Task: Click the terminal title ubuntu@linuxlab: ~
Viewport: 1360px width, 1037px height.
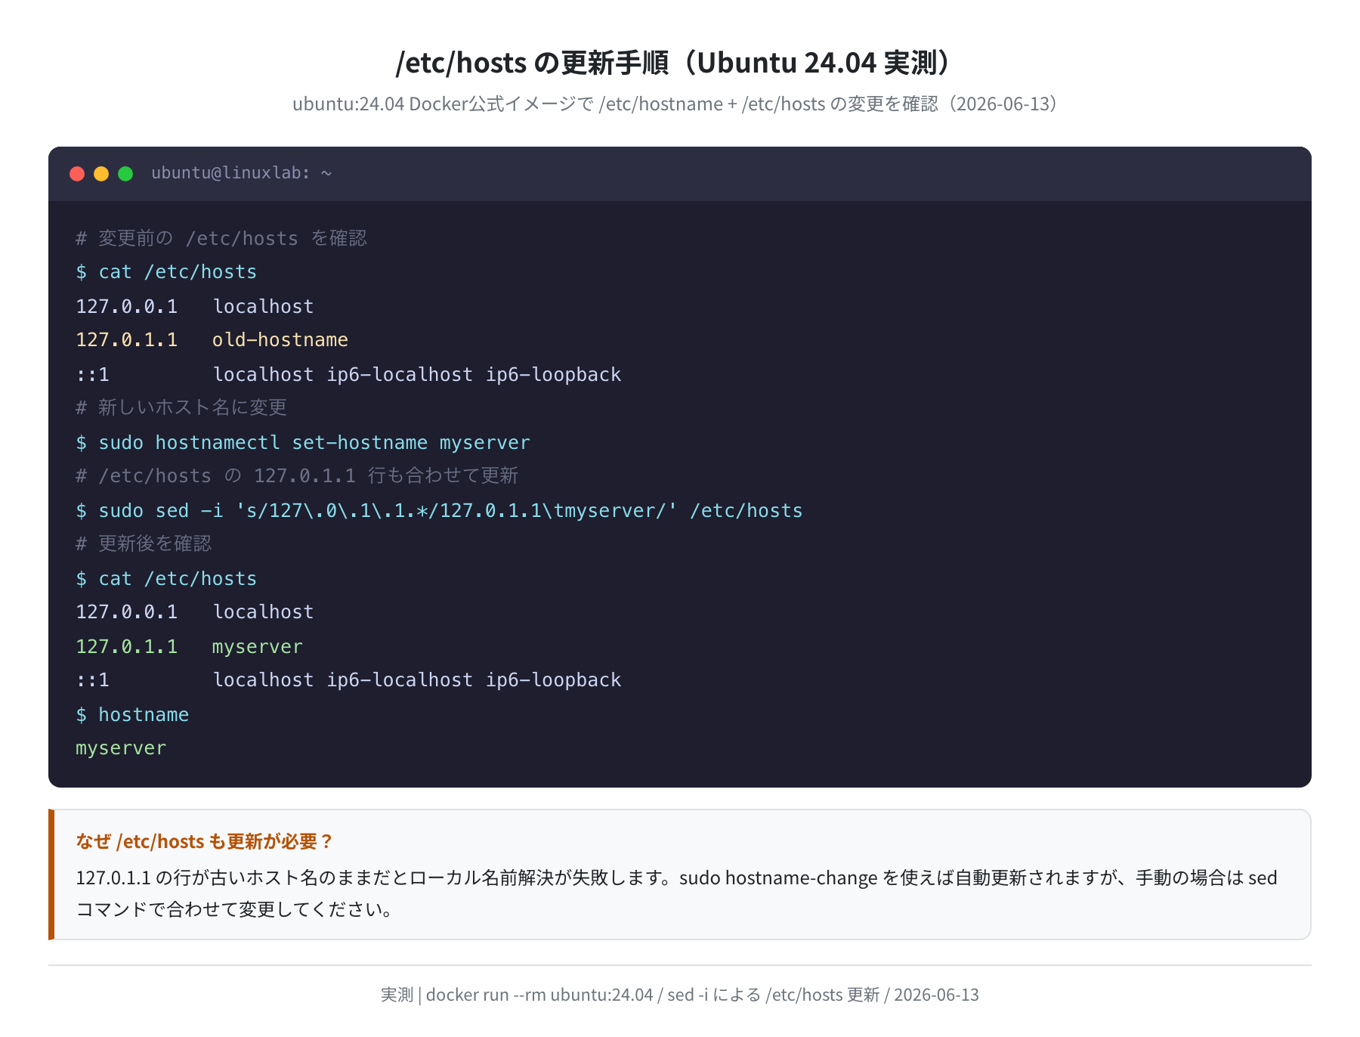Action: [x=241, y=173]
